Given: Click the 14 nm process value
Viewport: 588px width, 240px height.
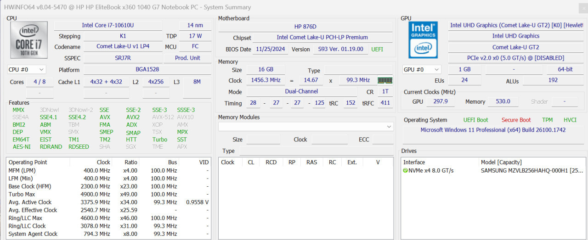Looking at the screenshot, I should coord(195,25).
